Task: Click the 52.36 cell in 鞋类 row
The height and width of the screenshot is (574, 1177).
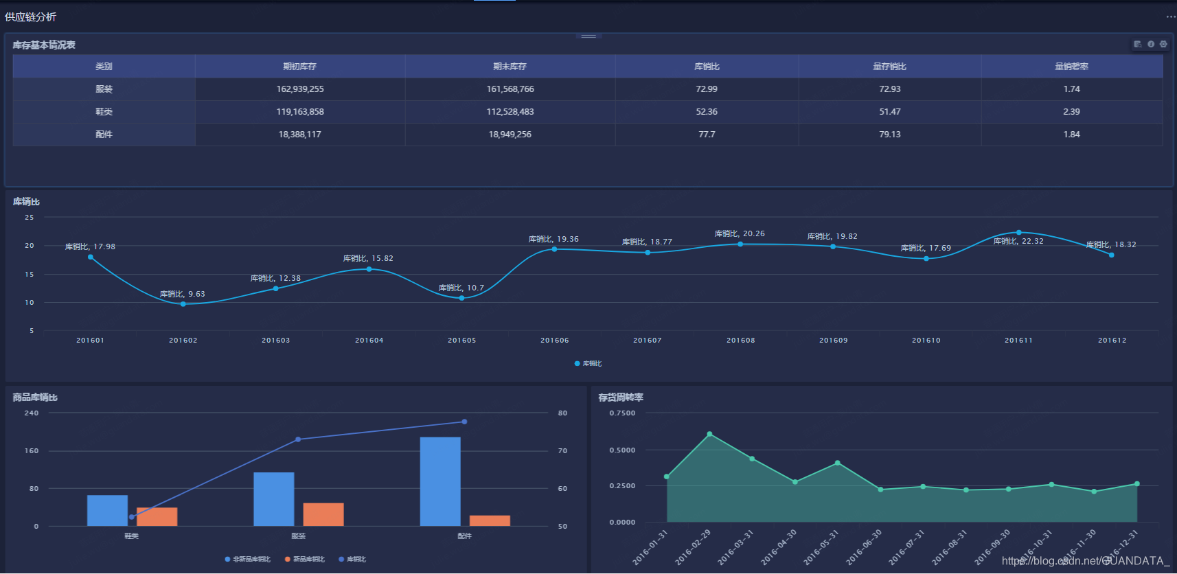Action: click(707, 112)
